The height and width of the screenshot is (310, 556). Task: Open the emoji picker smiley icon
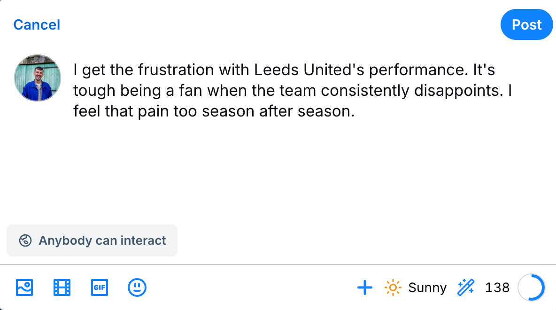pyautogui.click(x=137, y=287)
